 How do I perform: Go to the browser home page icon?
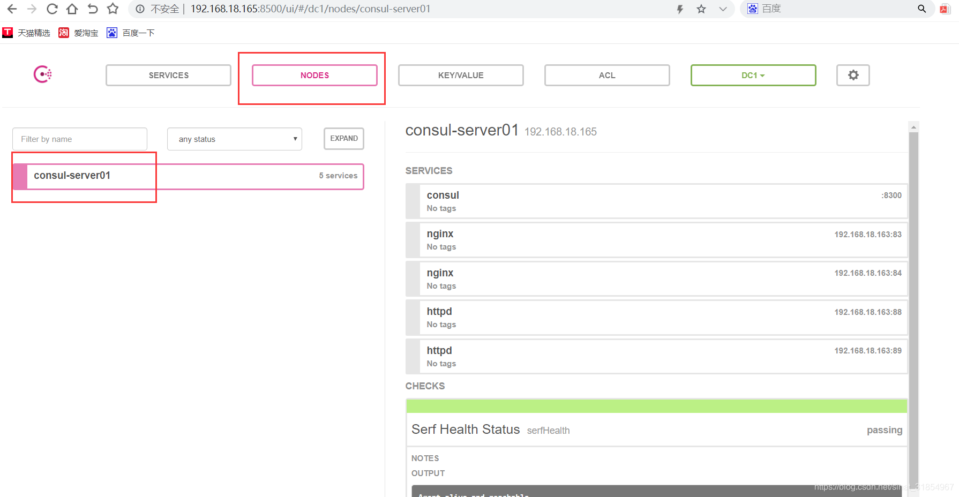click(x=72, y=9)
